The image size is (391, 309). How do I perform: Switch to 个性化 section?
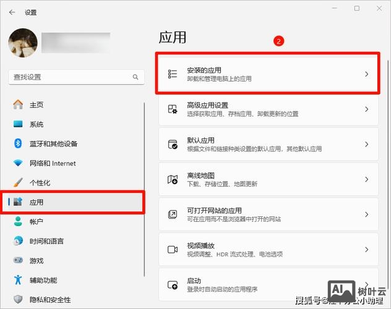40,183
